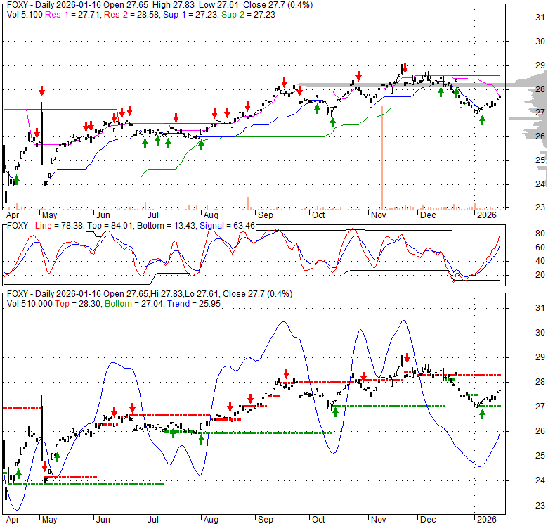Screen dimensions: 548x524
Task: Click the red sell arrow near May in the bottom chart
Action: coord(44,466)
